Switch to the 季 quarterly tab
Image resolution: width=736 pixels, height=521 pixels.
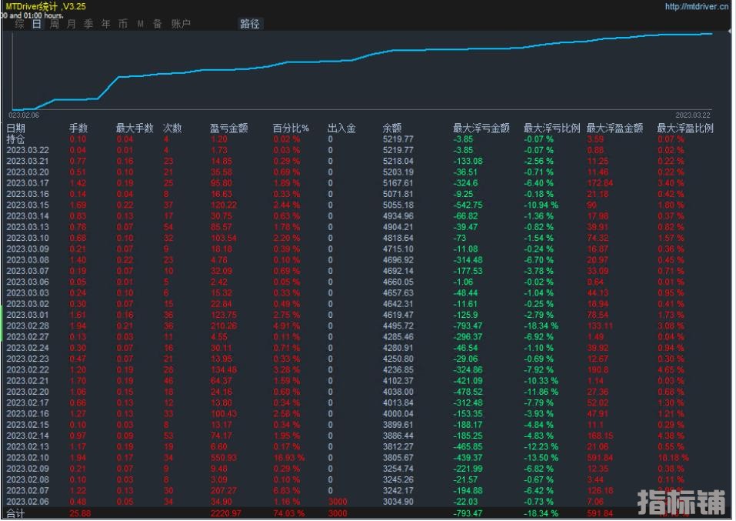click(x=88, y=24)
